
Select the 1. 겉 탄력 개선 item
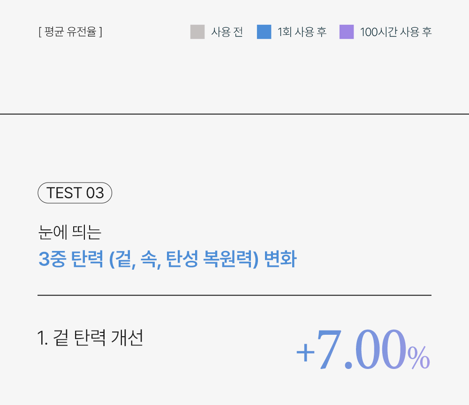[x=90, y=338]
